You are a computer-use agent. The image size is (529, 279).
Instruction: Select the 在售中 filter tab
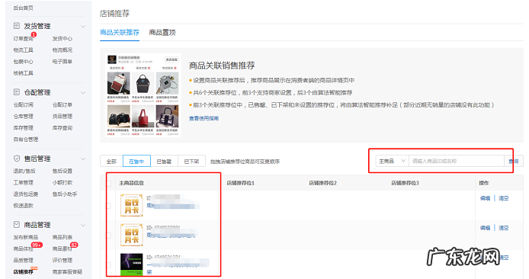(x=136, y=162)
